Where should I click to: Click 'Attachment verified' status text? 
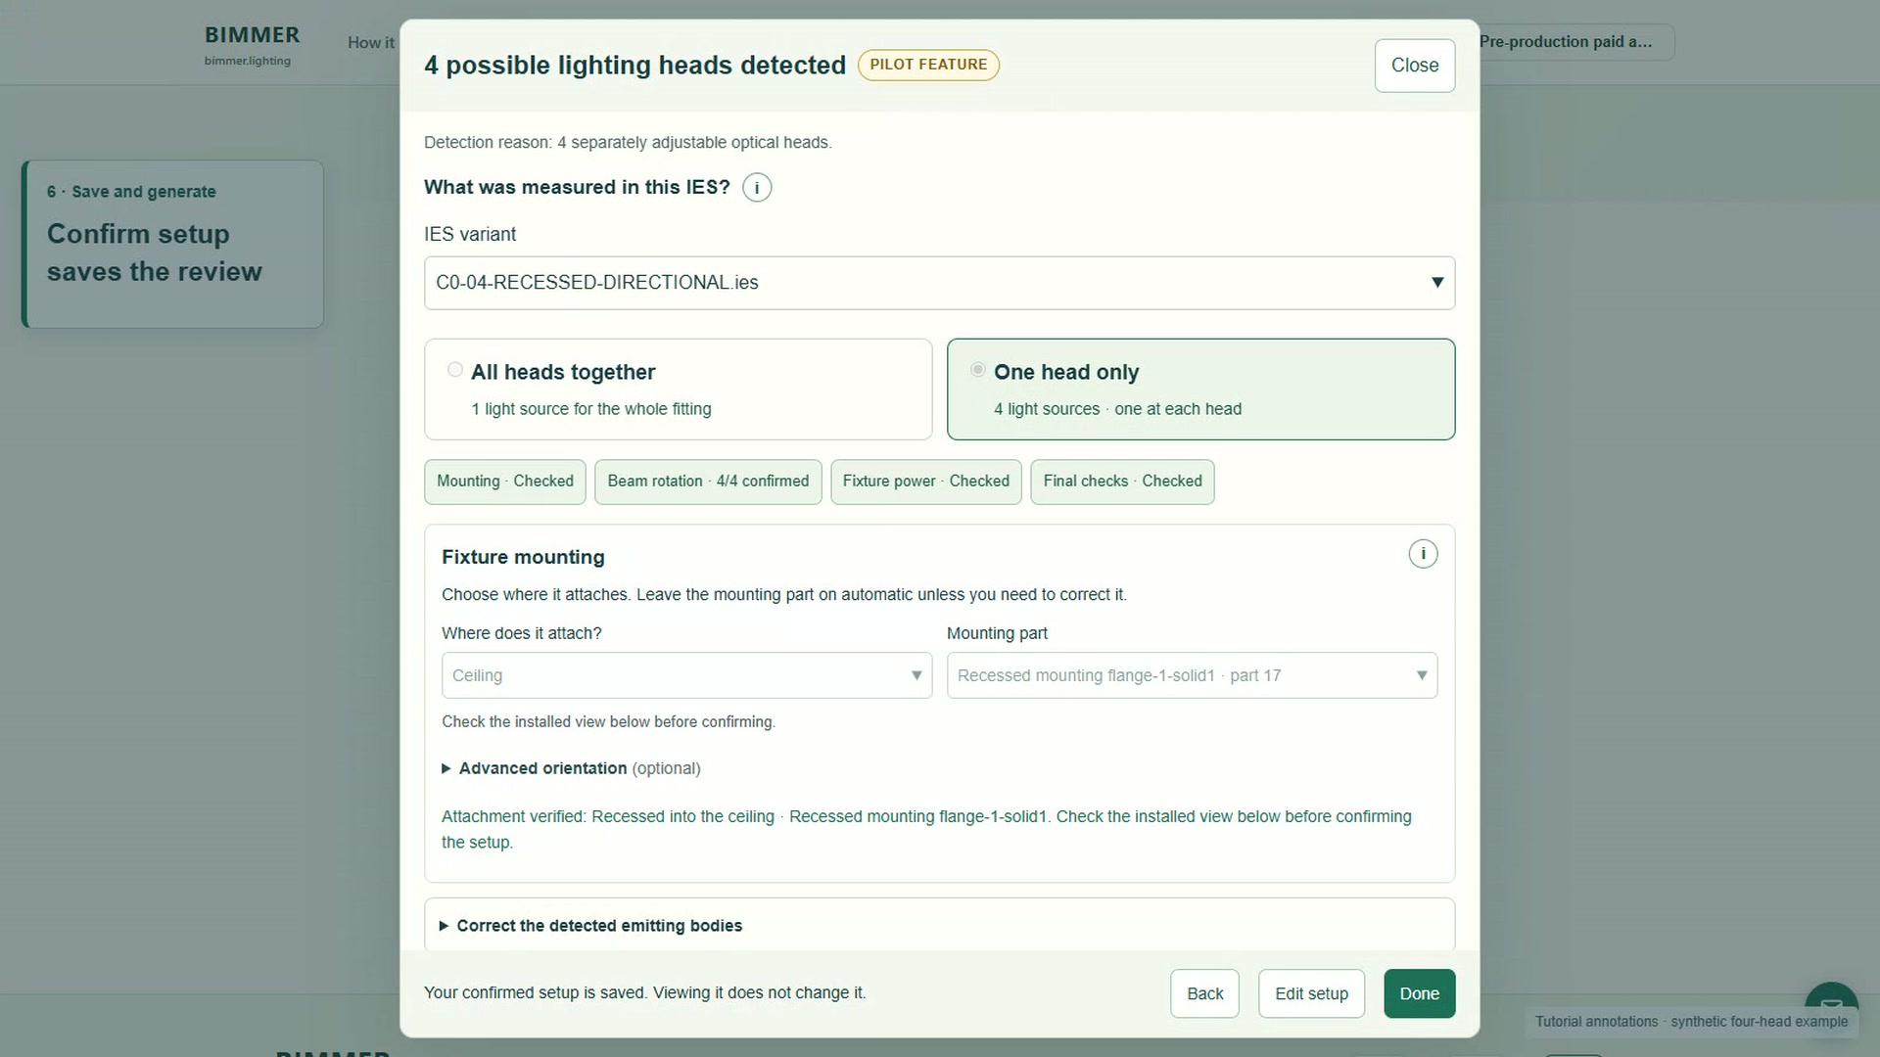[926, 829]
